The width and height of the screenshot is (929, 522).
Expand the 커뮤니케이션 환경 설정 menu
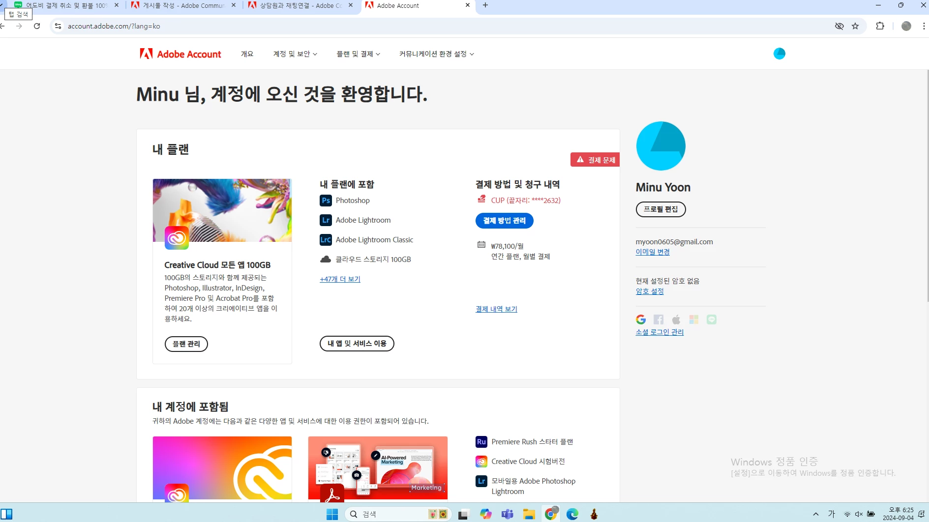click(x=437, y=54)
